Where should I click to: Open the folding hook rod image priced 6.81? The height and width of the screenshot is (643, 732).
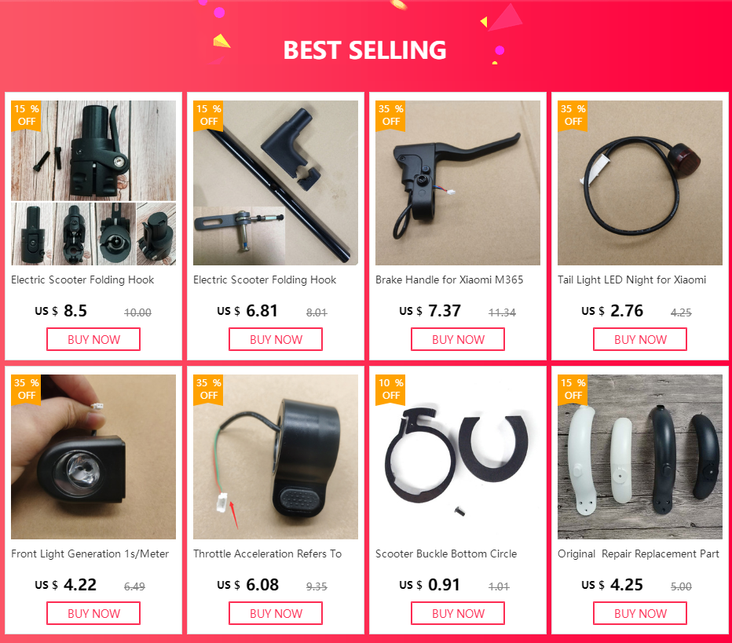[276, 183]
